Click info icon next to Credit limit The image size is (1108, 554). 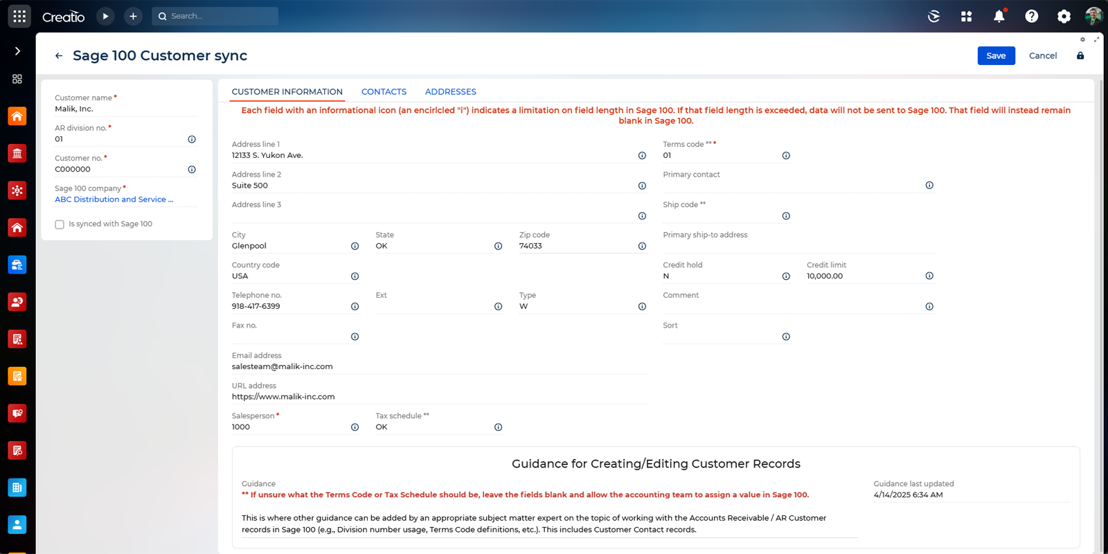(929, 276)
